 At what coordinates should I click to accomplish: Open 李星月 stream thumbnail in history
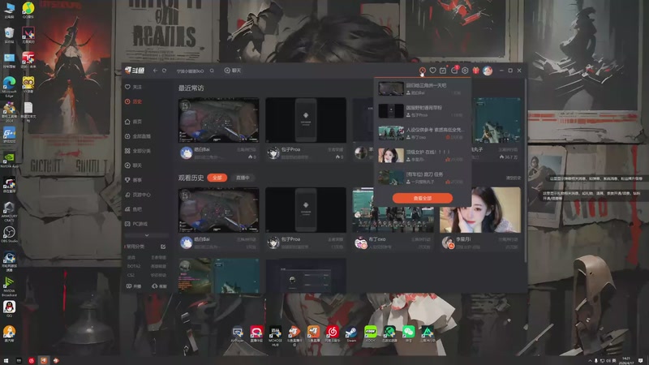[480, 210]
